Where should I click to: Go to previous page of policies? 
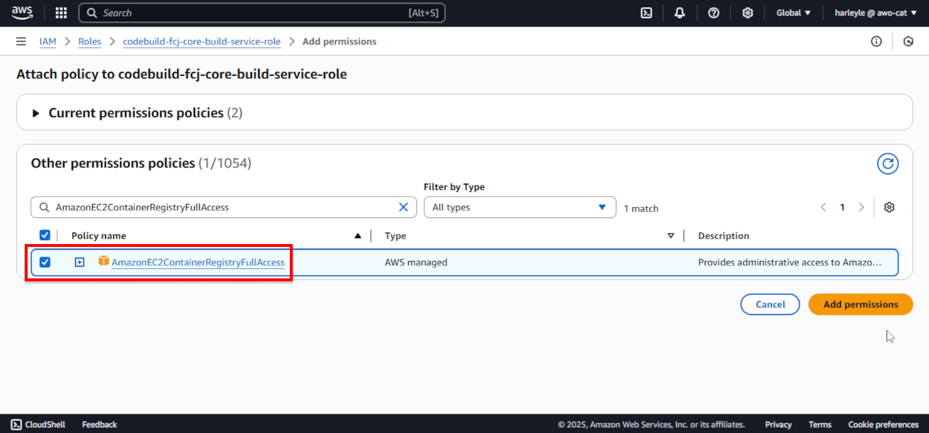coord(823,207)
